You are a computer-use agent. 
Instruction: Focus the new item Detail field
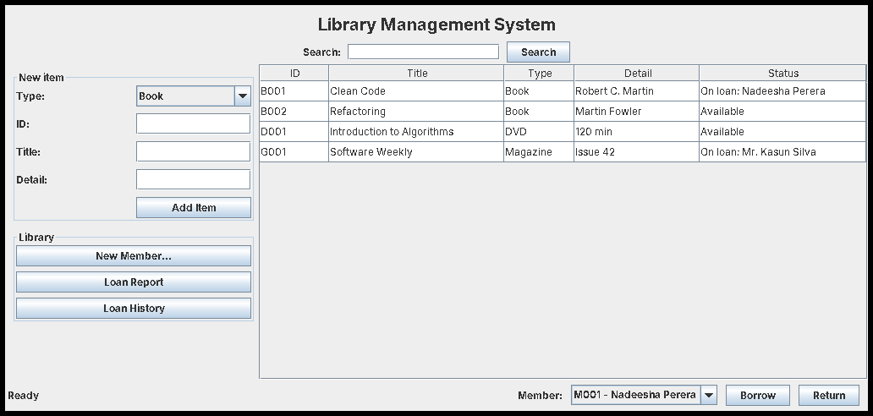193,179
